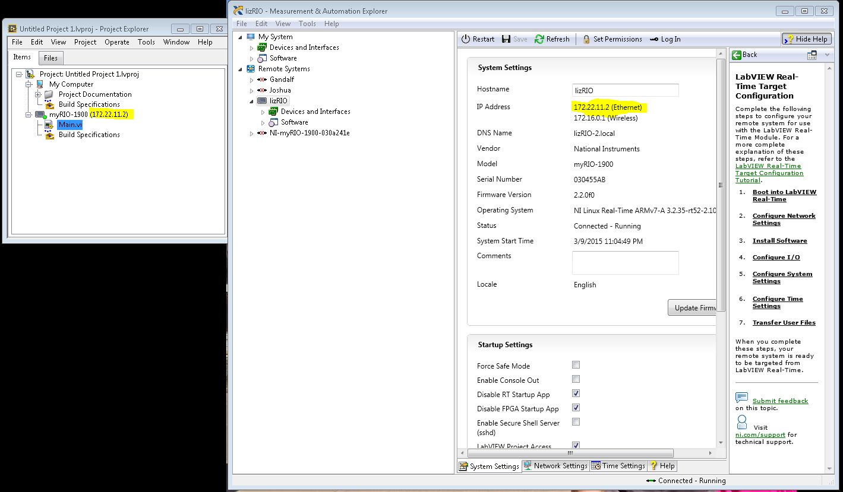Open the Operate menu in Project Explorer

pos(117,42)
